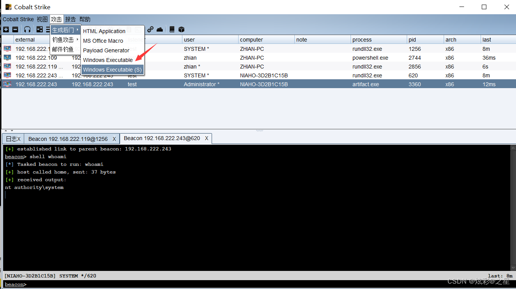Open the 帮助 menu
516x289 pixels.
pyautogui.click(x=85, y=19)
